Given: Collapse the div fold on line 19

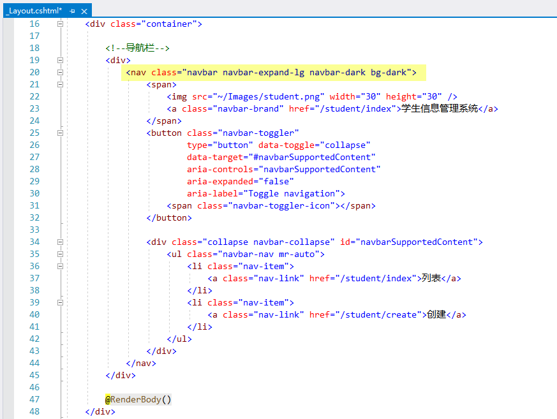Looking at the screenshot, I should [60, 60].
